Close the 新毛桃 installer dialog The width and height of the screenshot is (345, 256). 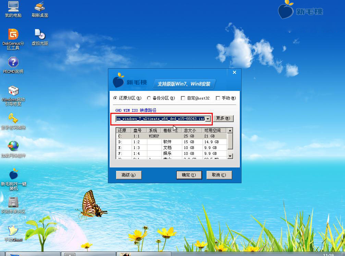click(x=234, y=72)
